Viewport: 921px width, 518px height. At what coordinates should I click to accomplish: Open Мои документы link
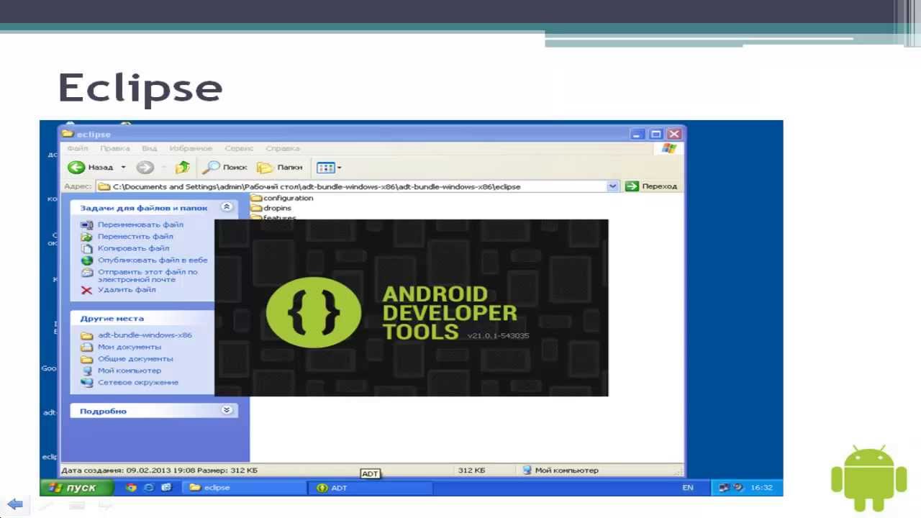(130, 347)
